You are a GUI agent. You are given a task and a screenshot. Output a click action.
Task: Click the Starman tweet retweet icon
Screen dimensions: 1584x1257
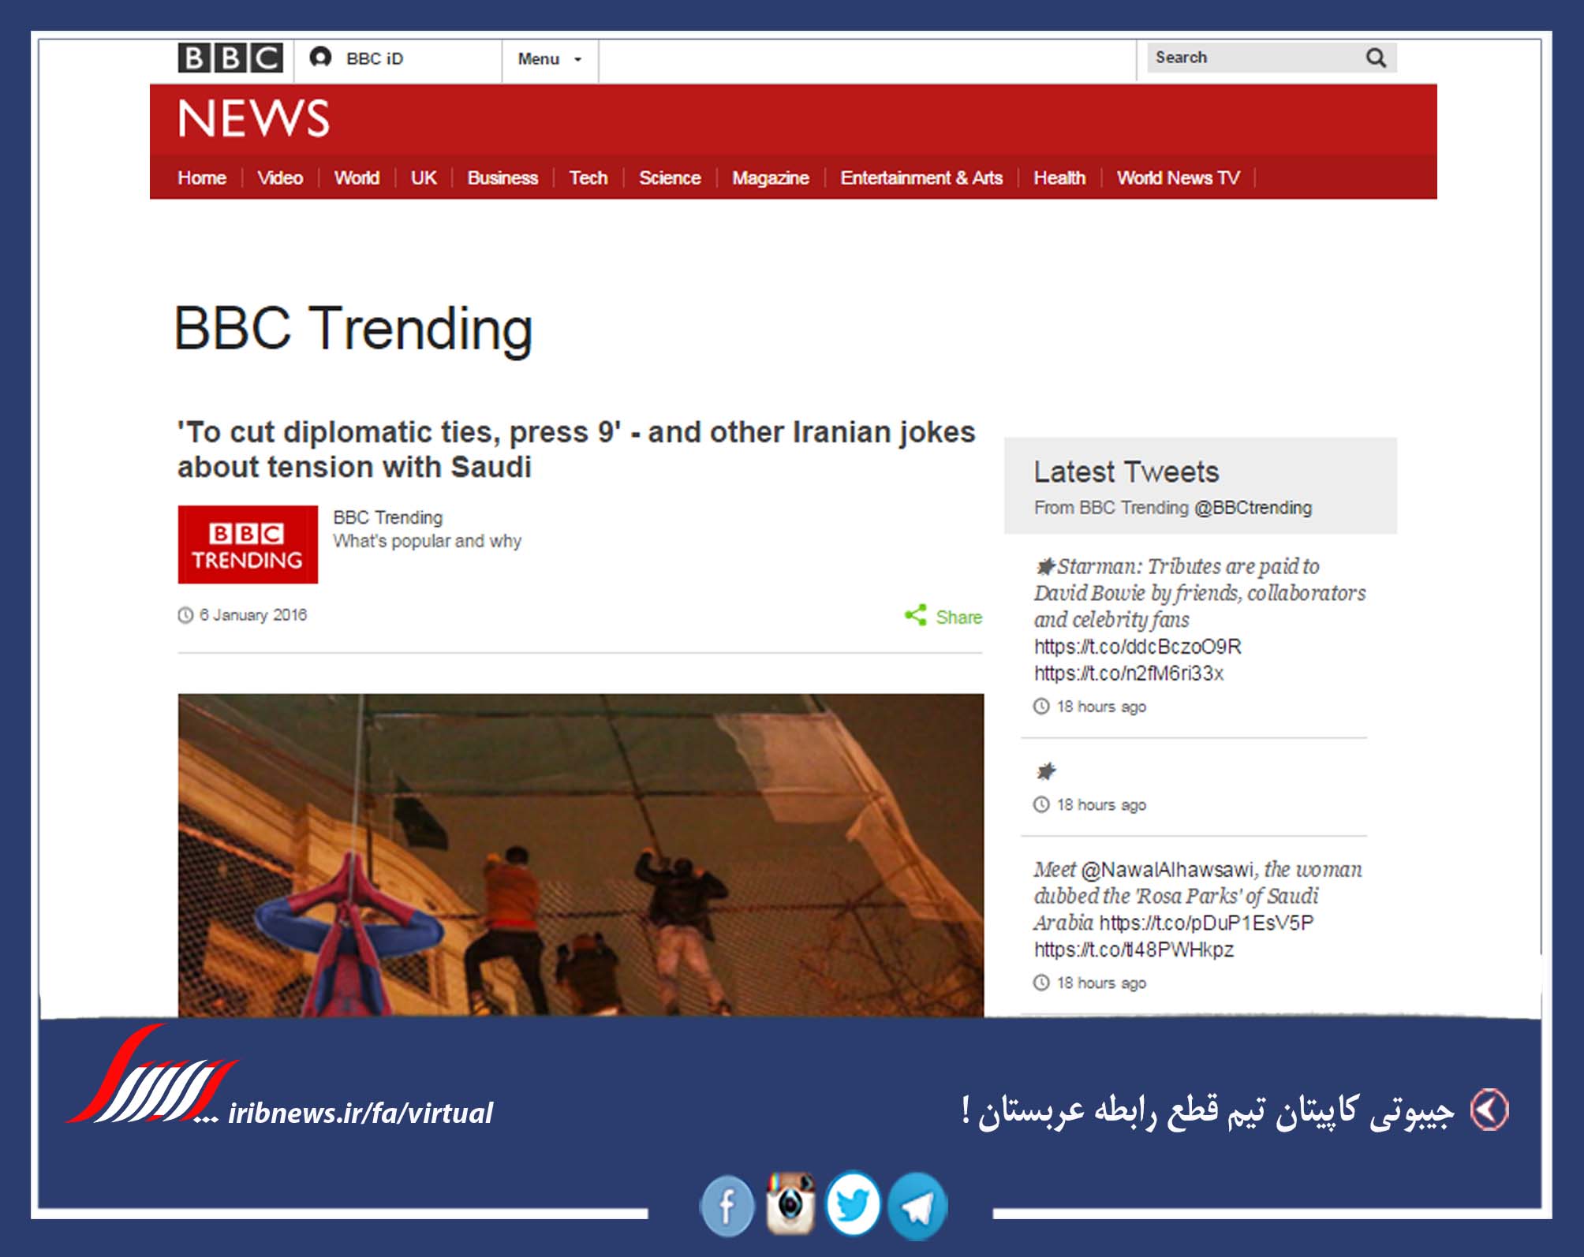(1045, 566)
